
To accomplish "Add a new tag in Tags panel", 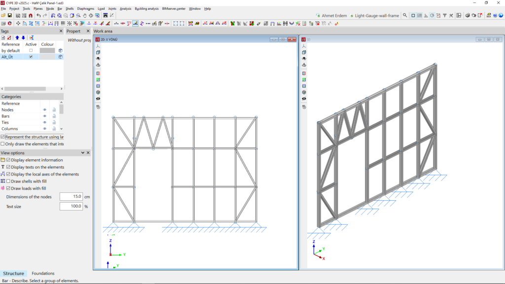I will 3,37.
